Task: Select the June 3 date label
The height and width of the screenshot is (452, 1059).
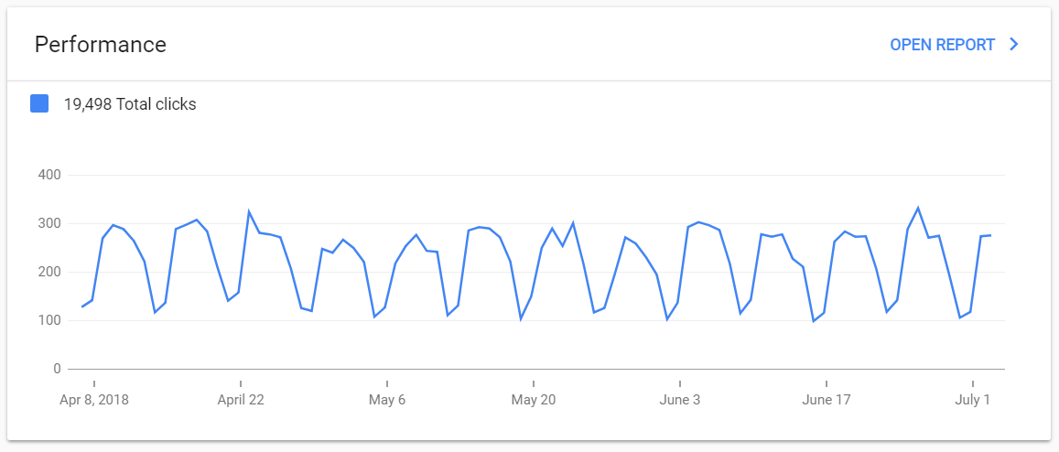Action: tap(680, 400)
